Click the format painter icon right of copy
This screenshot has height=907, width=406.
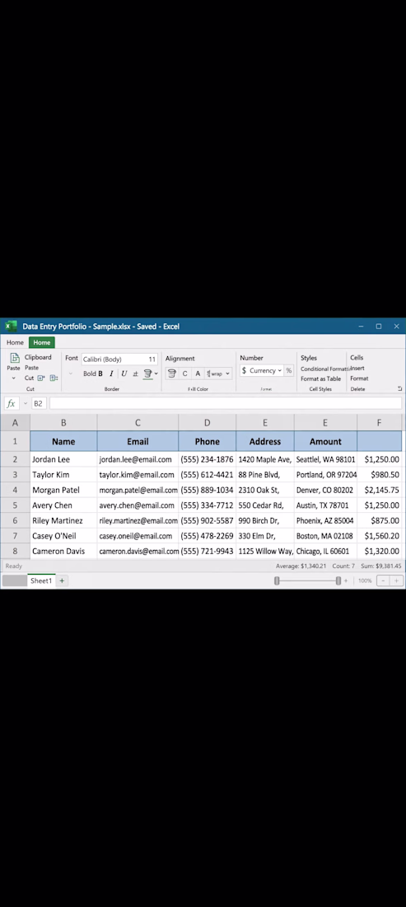54,378
